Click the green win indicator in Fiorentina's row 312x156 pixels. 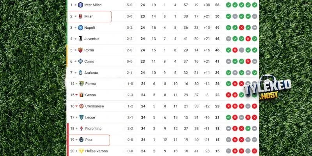[248, 128]
